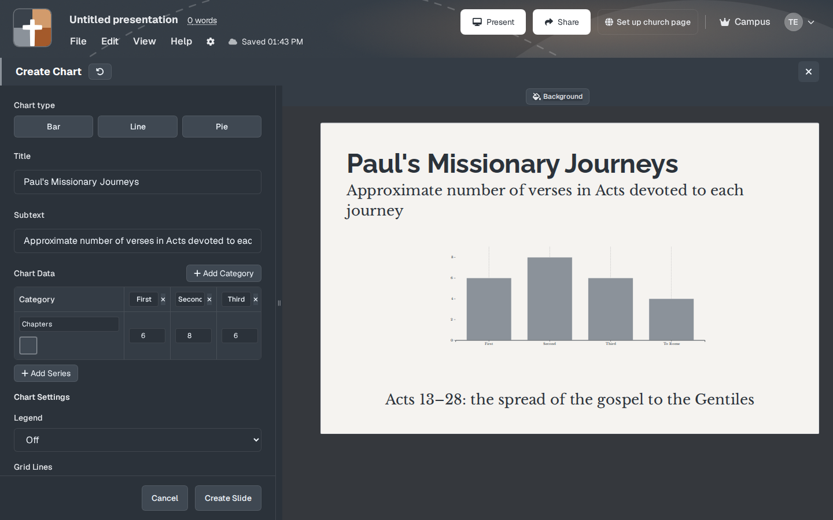Click the cloud saved status icon
This screenshot has height=520, width=833.
(x=233, y=42)
